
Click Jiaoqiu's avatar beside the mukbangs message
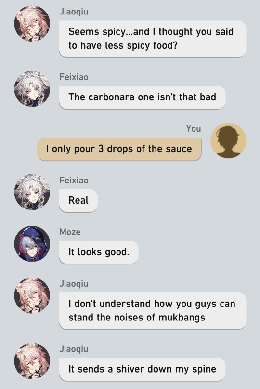(x=32, y=295)
